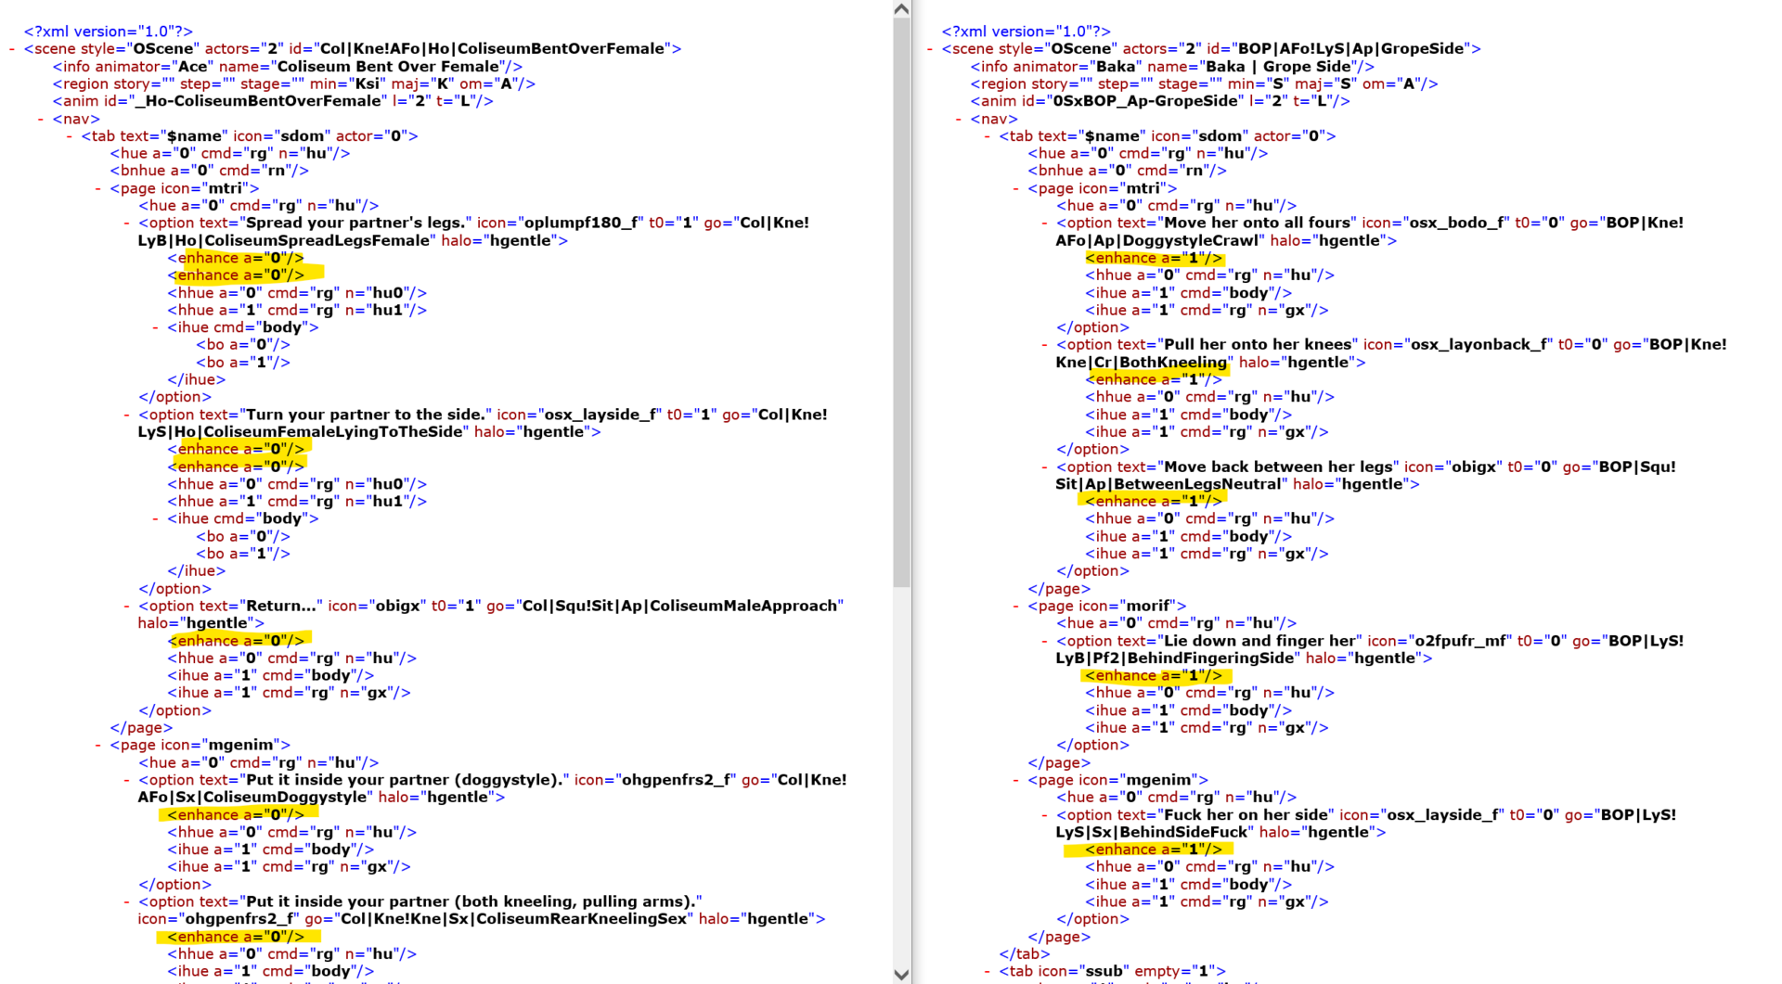The image size is (1782, 984).
Task: Collapse the left pane mgenim page node
Action: (x=98, y=745)
